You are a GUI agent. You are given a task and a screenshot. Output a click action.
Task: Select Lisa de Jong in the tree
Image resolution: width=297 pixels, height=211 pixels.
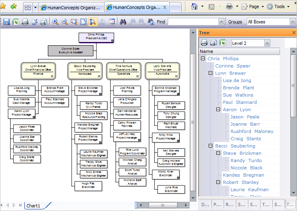tap(237, 80)
